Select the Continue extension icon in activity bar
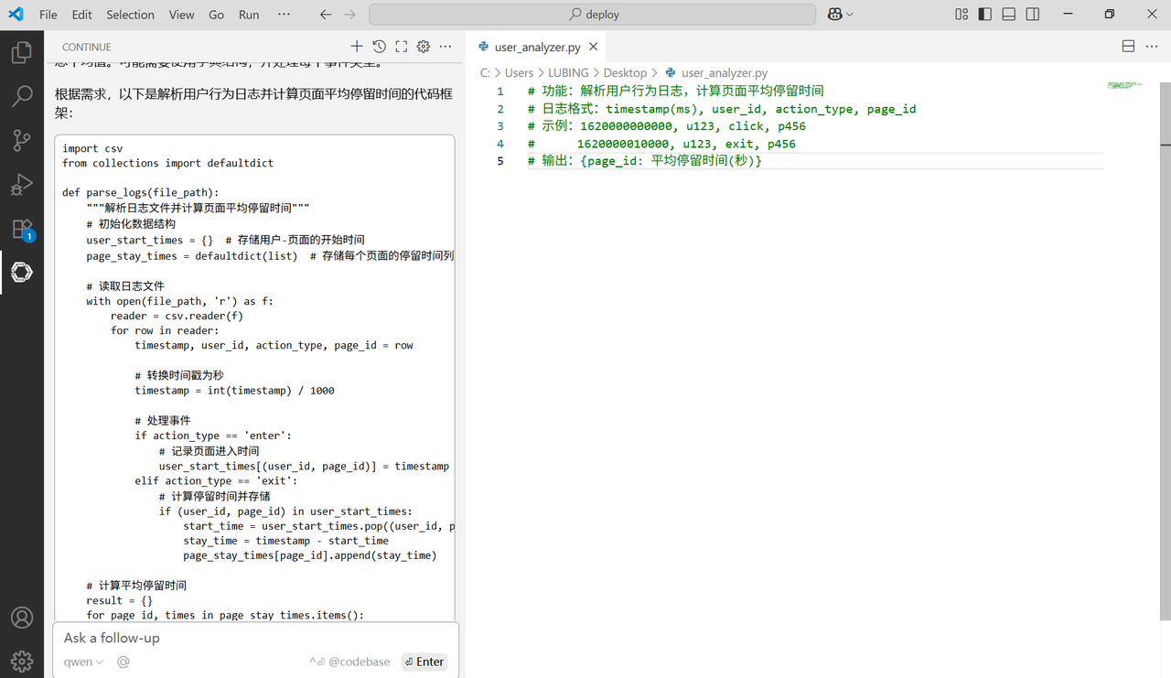The width and height of the screenshot is (1171, 678). click(x=22, y=272)
